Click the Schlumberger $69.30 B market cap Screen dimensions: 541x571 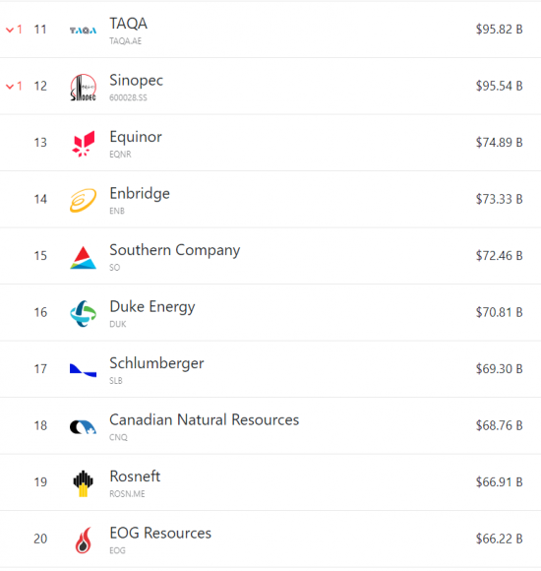[499, 369]
